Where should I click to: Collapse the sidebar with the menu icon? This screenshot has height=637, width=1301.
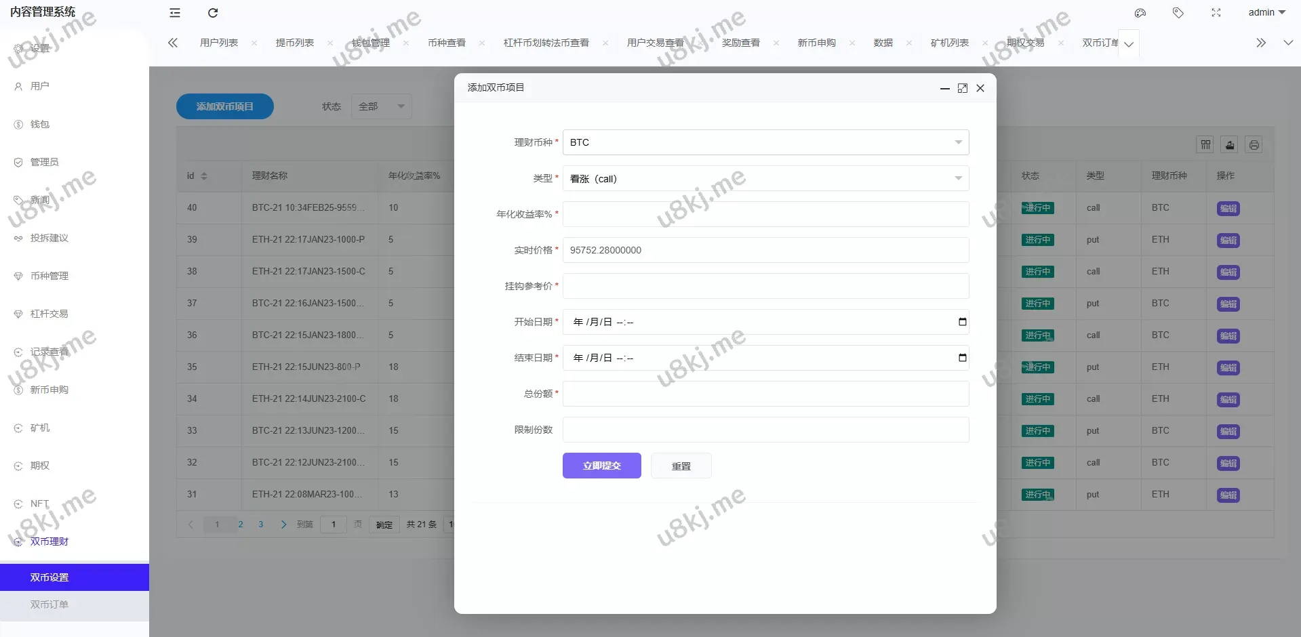(174, 13)
